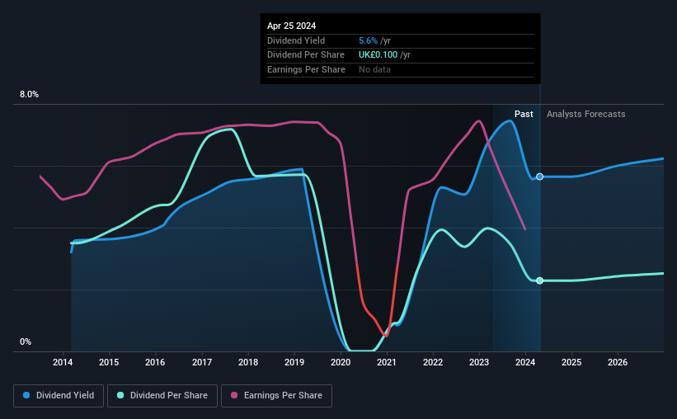Click the 2014 x-axis label
This screenshot has width=677, height=419.
click(x=63, y=362)
